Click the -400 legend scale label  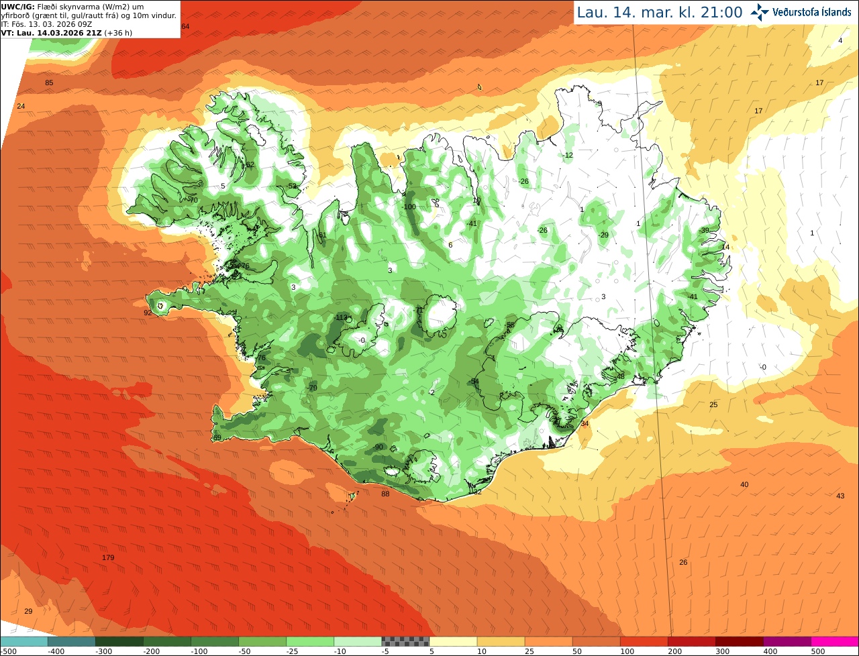pyautogui.click(x=56, y=651)
